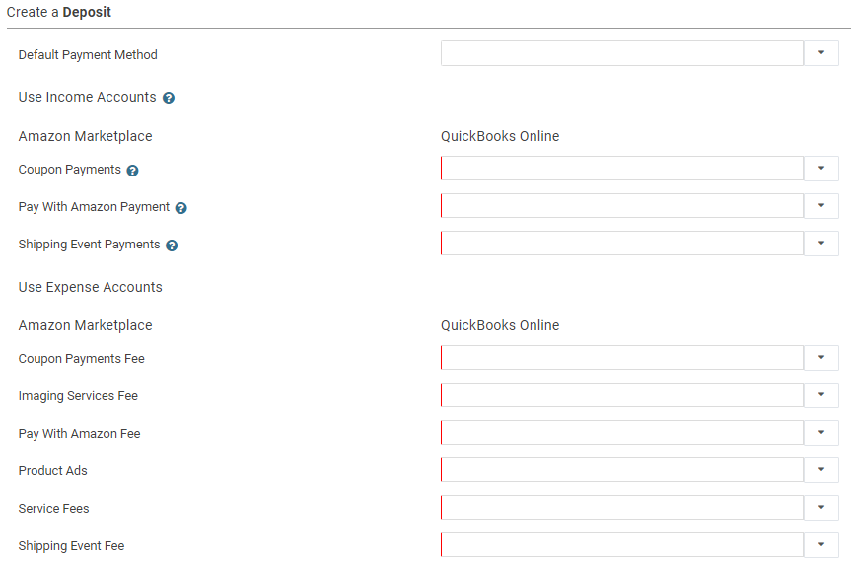Click the 'Create a Deposit' heading
854x563 pixels.
point(59,12)
